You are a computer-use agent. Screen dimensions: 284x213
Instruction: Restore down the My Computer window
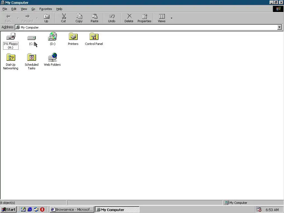pos(276,2)
